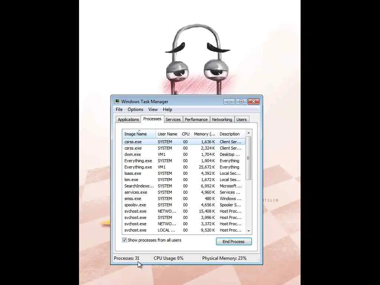Select the lsm.exe process
The image size is (380, 285).
pos(184,180)
